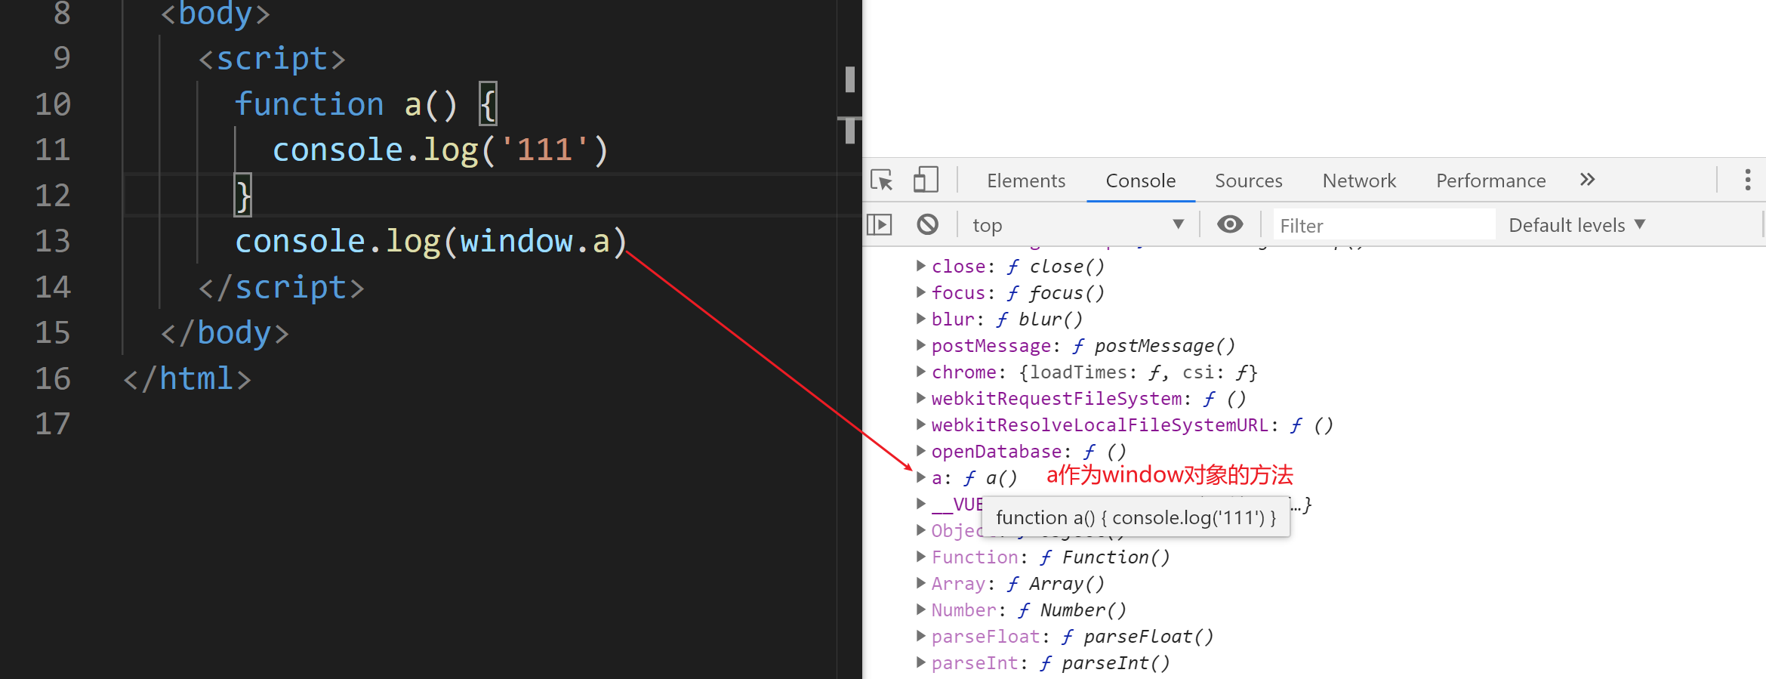Click line number 10 in the editor
The height and width of the screenshot is (679, 1766).
[x=53, y=104]
